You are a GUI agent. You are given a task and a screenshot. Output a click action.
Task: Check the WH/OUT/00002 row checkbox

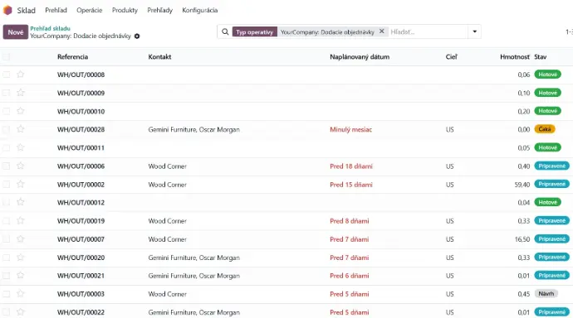[6, 184]
